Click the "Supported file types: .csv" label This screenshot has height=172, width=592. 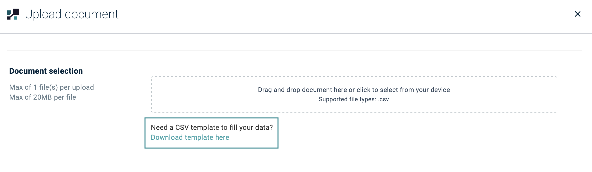354,99
